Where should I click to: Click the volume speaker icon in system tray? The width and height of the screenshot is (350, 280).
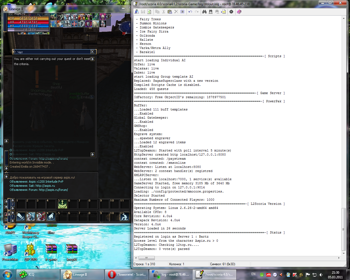(321, 275)
